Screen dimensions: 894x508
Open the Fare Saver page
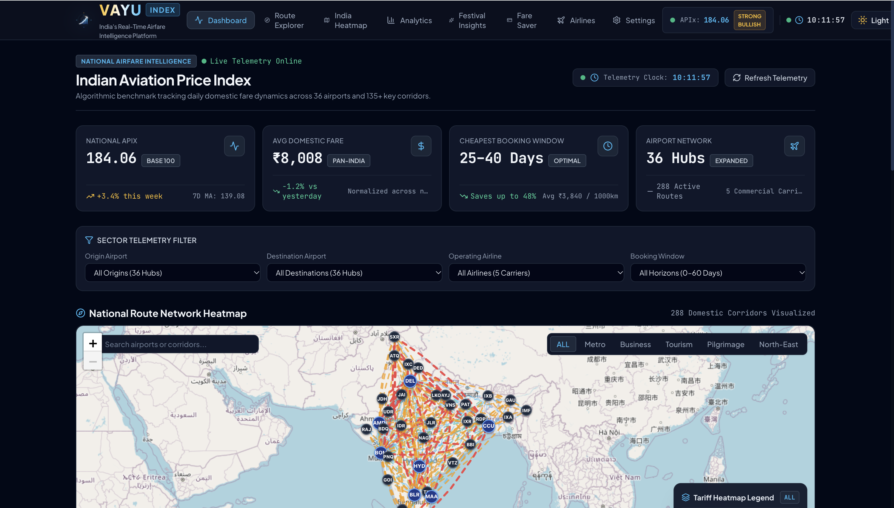pyautogui.click(x=522, y=20)
